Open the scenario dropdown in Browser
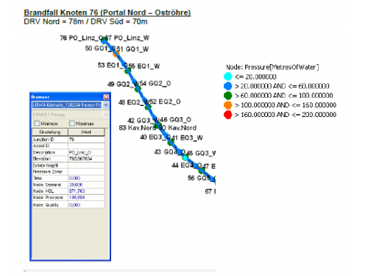This screenshot has height=276, width=368. [x=106, y=105]
